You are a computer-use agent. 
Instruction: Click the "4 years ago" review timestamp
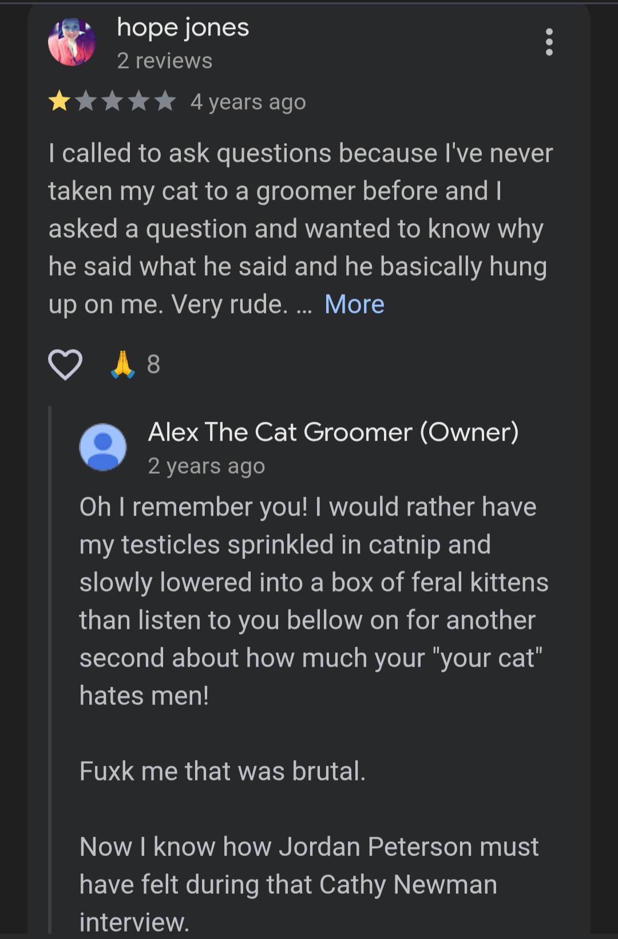[248, 102]
